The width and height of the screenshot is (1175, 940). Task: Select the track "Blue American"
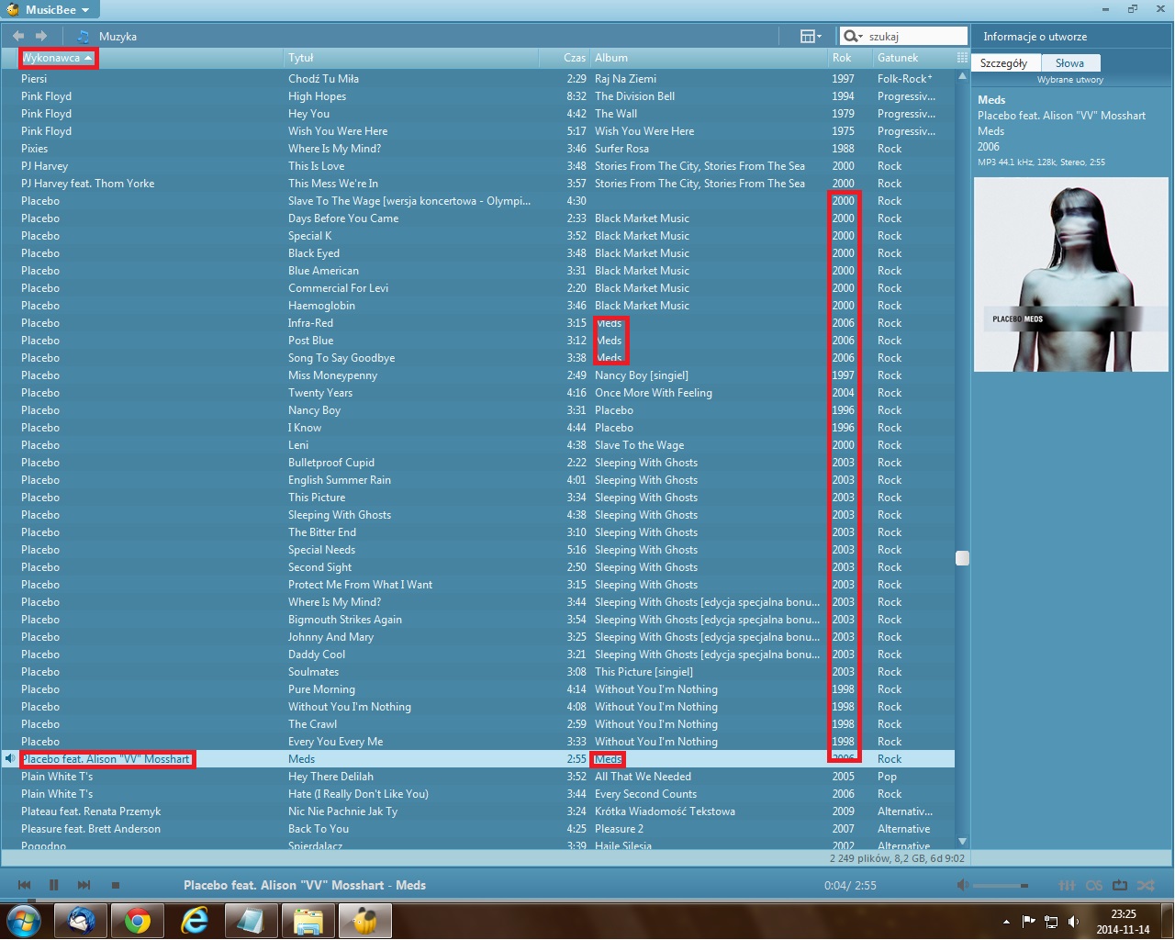click(323, 271)
